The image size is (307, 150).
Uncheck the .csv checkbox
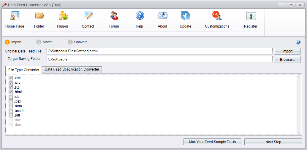coord(11,83)
